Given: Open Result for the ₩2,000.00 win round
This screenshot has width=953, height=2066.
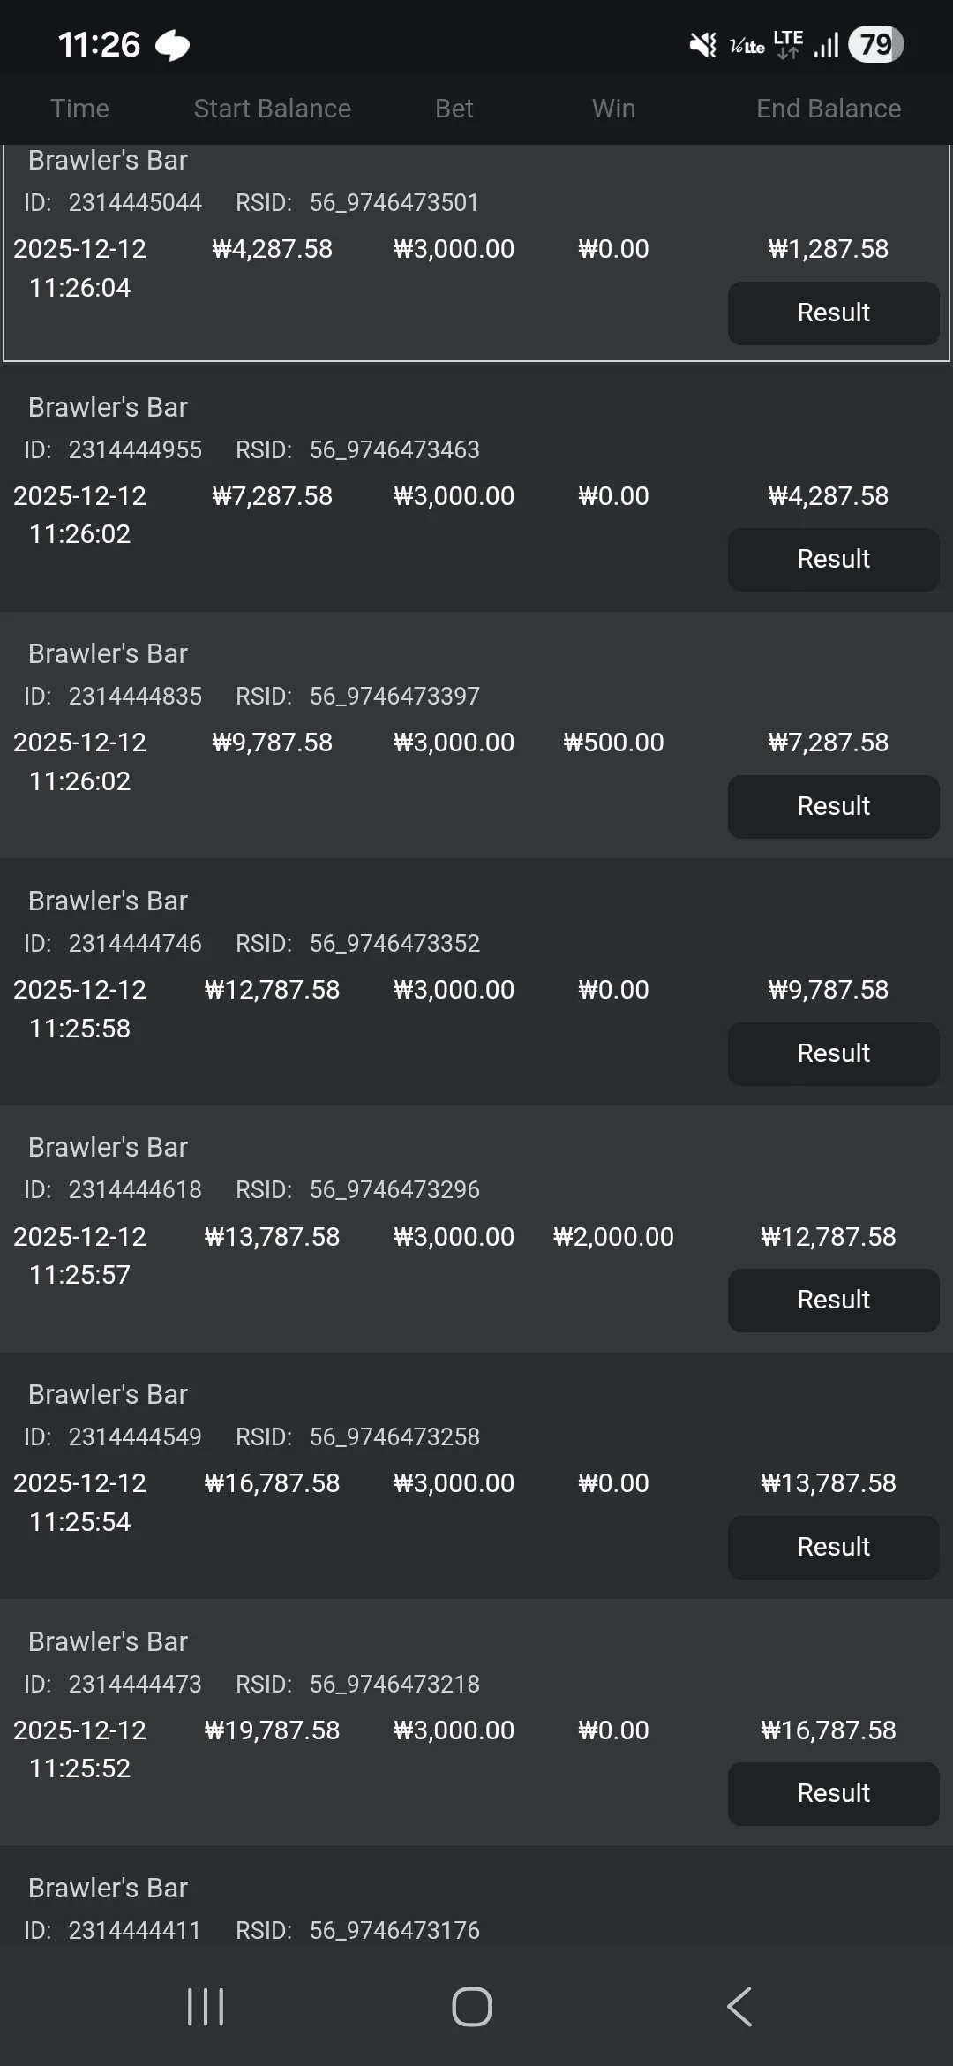Looking at the screenshot, I should pos(833,1300).
